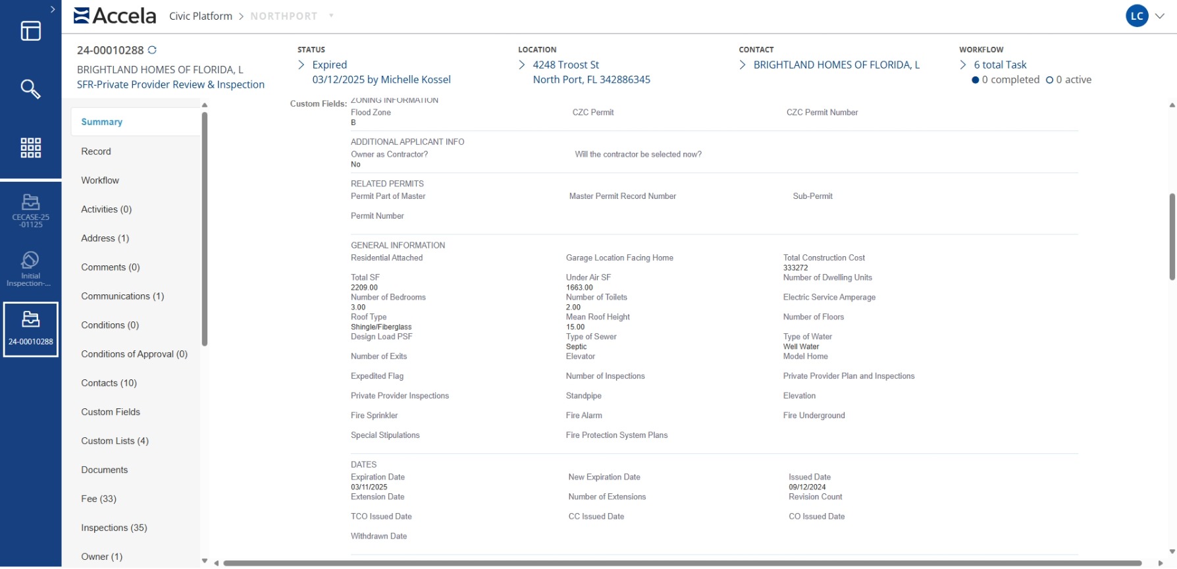Image resolution: width=1177 pixels, height=569 pixels.
Task: Expand the Location 4248 Troost St chevron
Action: (522, 65)
